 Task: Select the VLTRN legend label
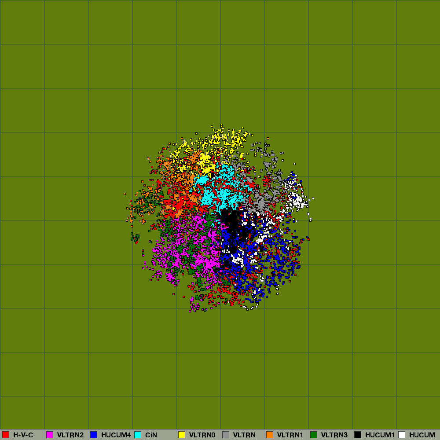tap(244, 435)
